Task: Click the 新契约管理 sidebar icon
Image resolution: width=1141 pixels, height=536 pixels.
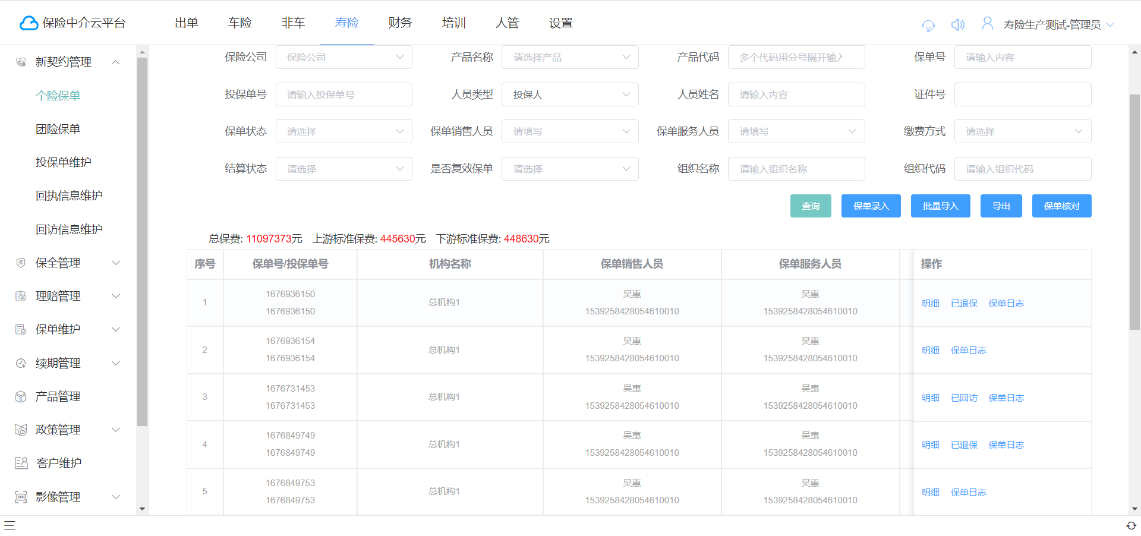Action: click(x=21, y=62)
